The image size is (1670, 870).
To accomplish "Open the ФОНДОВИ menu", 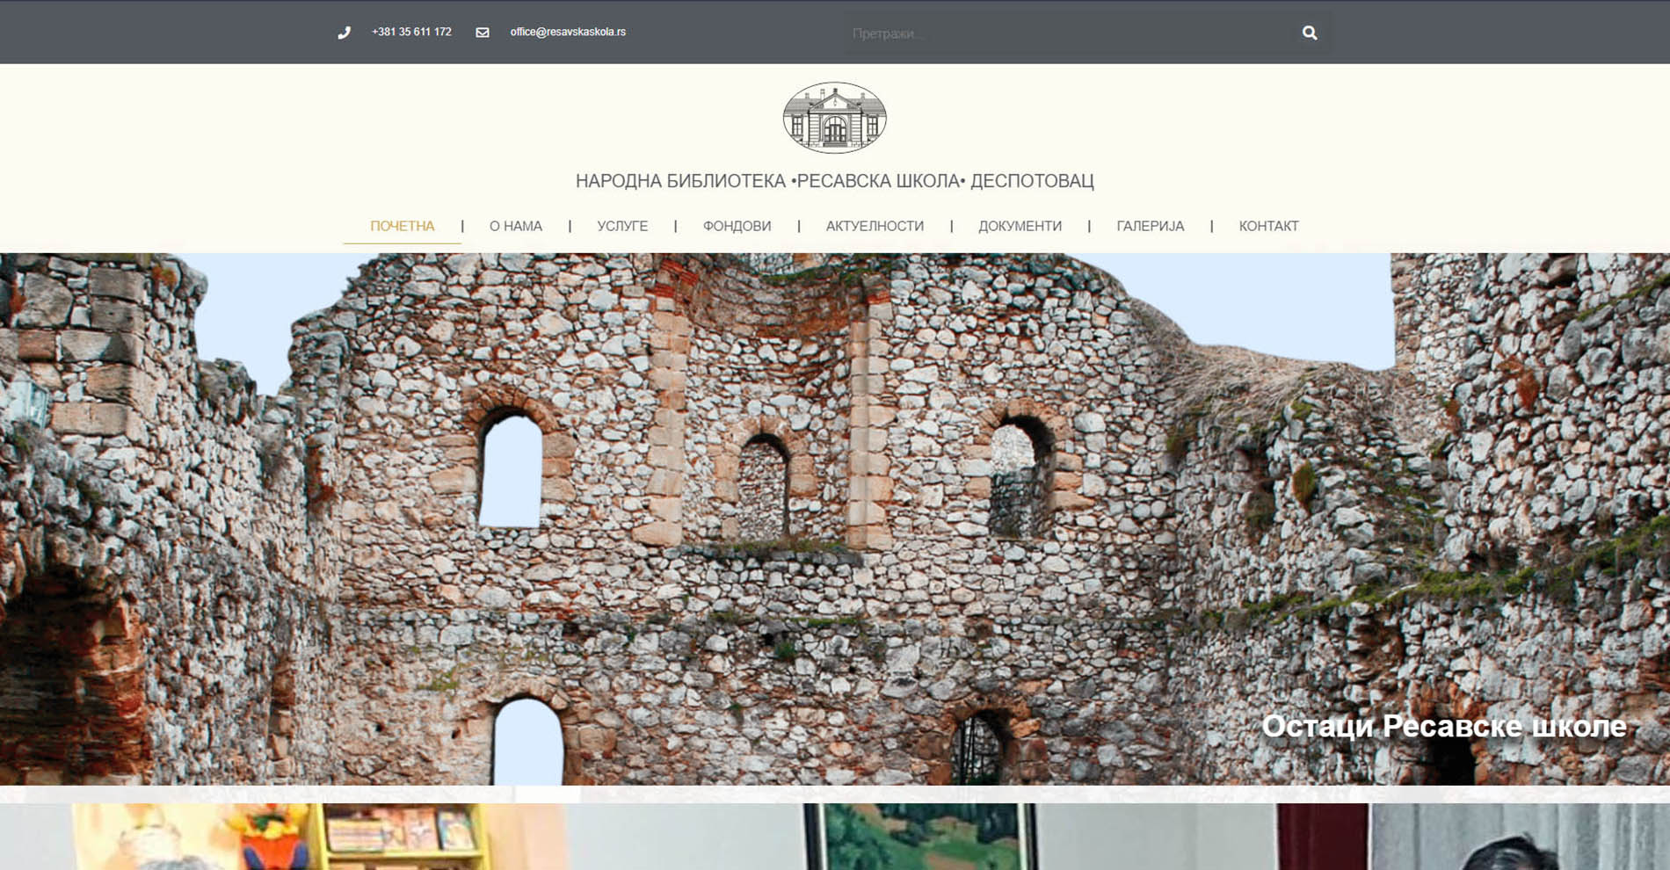I will [x=737, y=226].
